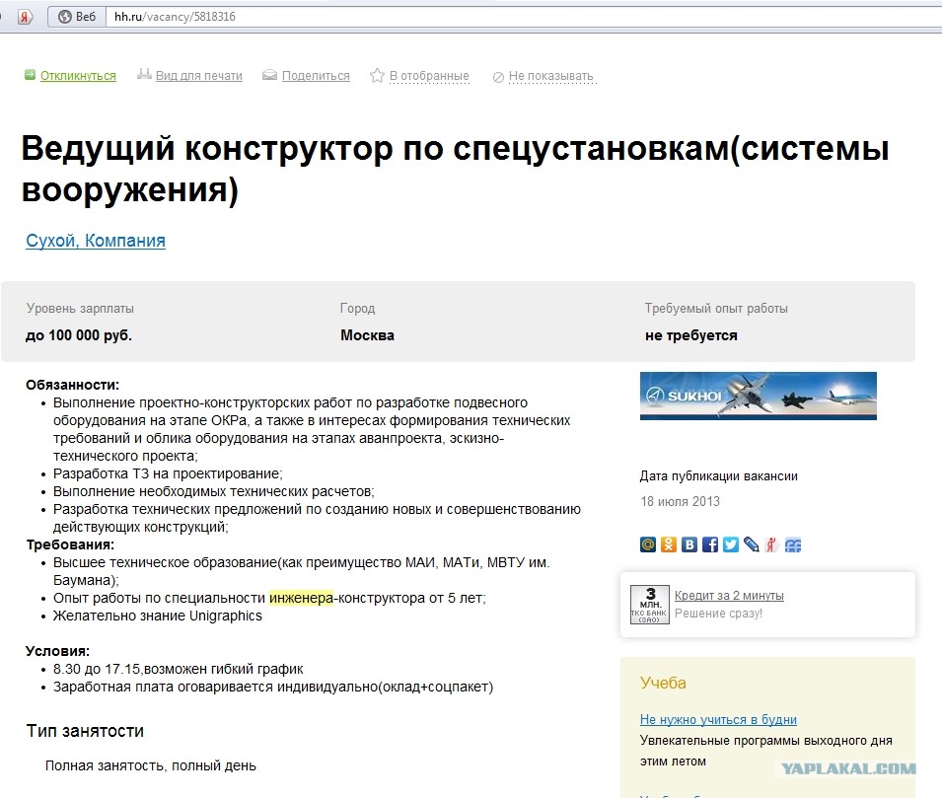Open the Поделиться link
Screen dimensions: 942x798
[x=316, y=76]
